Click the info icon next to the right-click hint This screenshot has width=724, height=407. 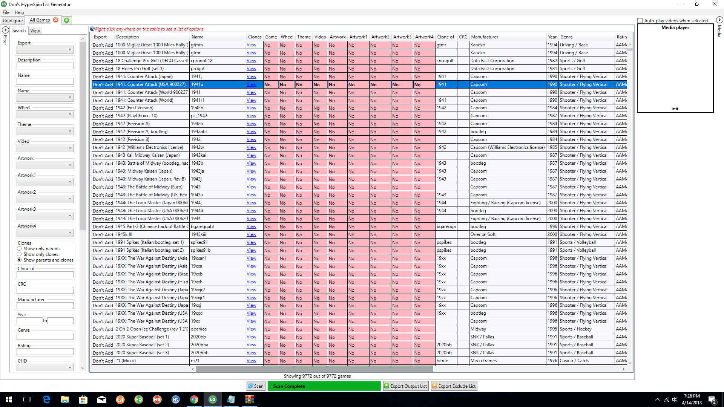point(92,29)
